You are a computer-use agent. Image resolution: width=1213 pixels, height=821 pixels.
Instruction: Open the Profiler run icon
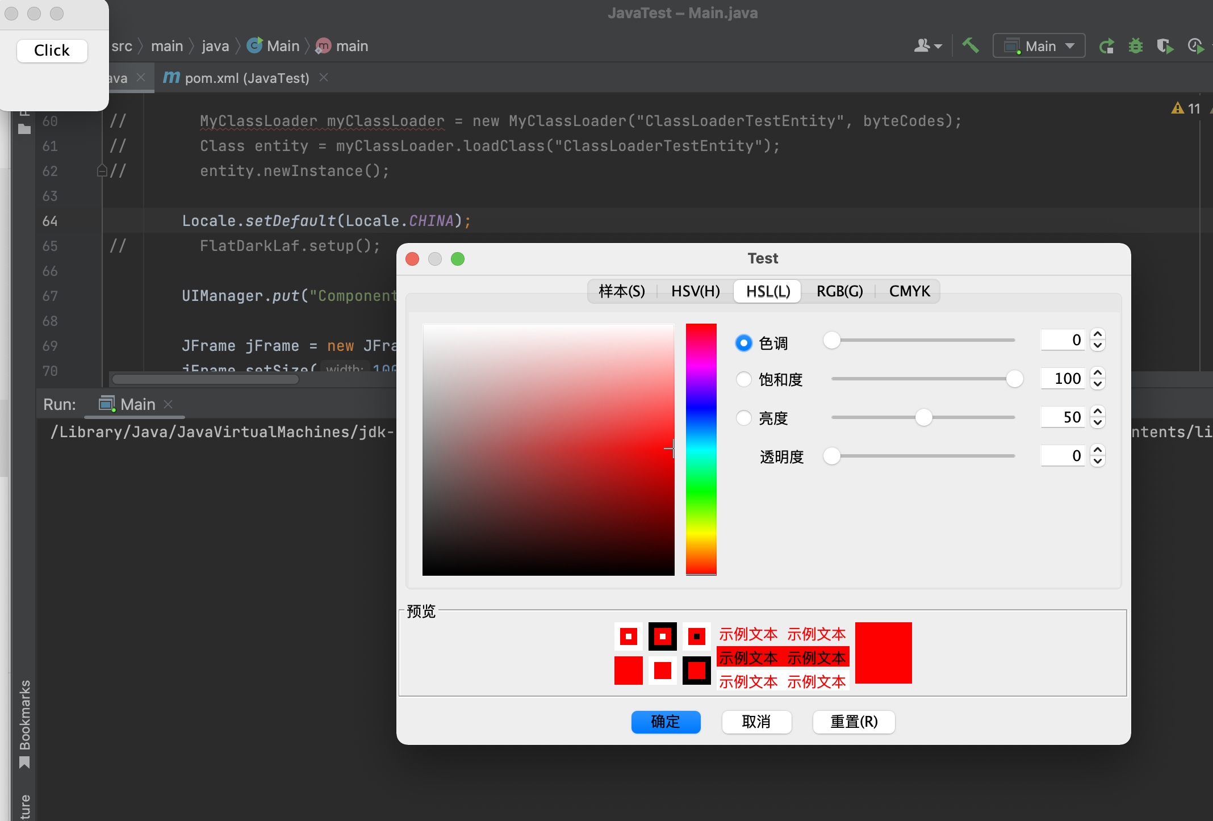pyautogui.click(x=1195, y=45)
